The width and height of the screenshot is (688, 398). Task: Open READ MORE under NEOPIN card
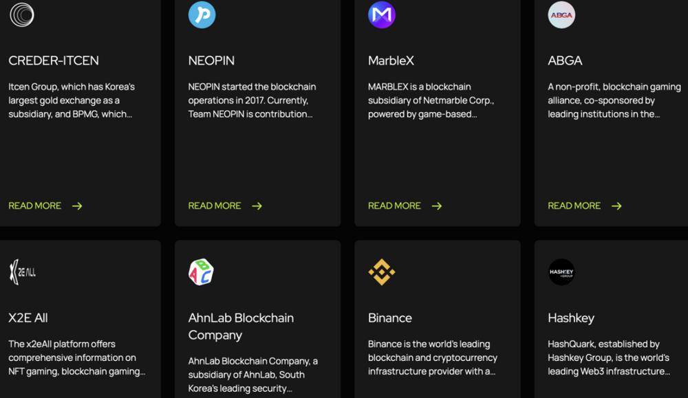coord(215,206)
